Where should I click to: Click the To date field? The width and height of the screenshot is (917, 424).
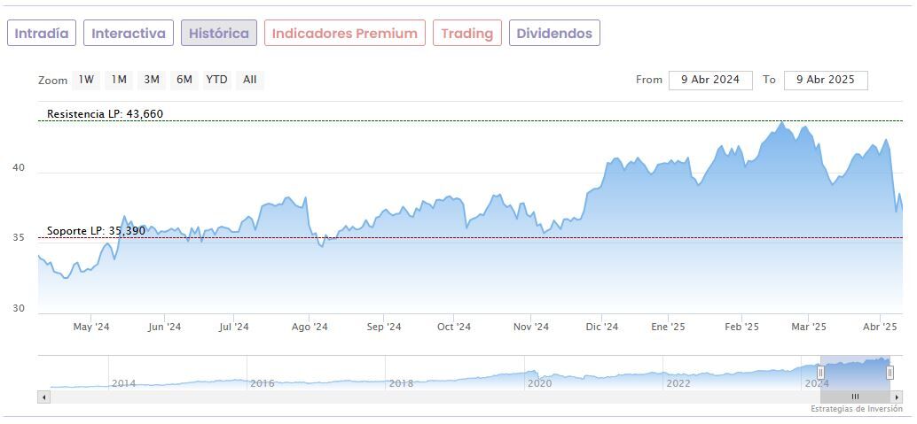826,80
